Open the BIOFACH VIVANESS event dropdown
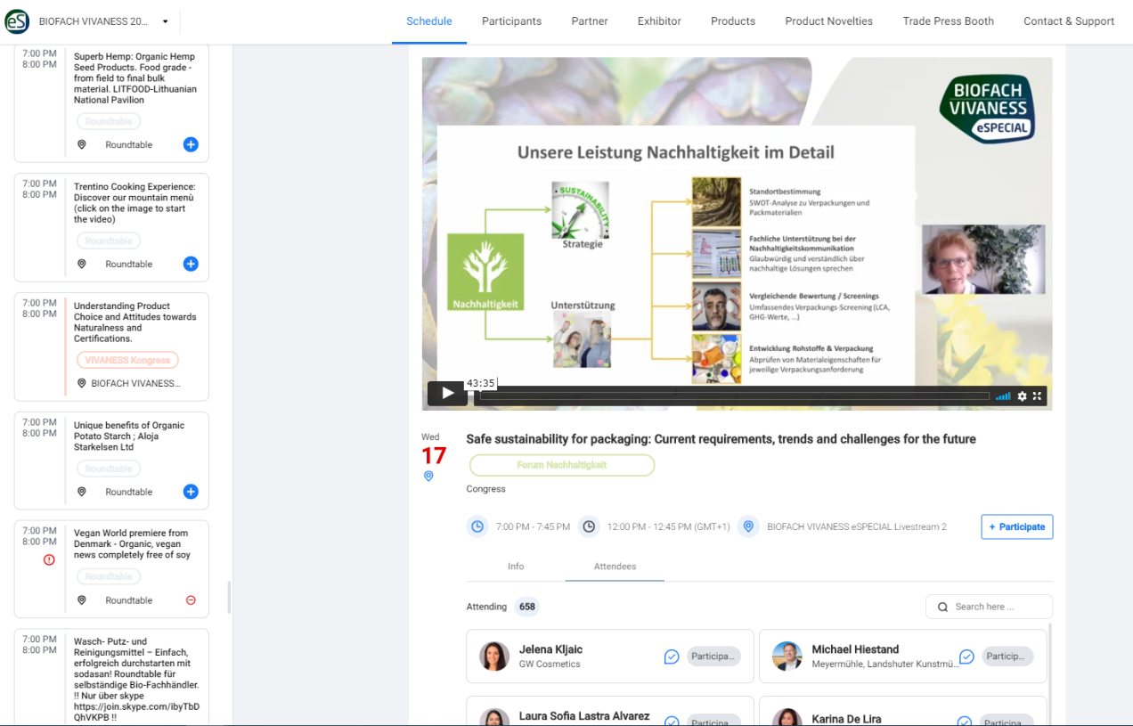Image resolution: width=1133 pixels, height=726 pixels. click(x=166, y=21)
